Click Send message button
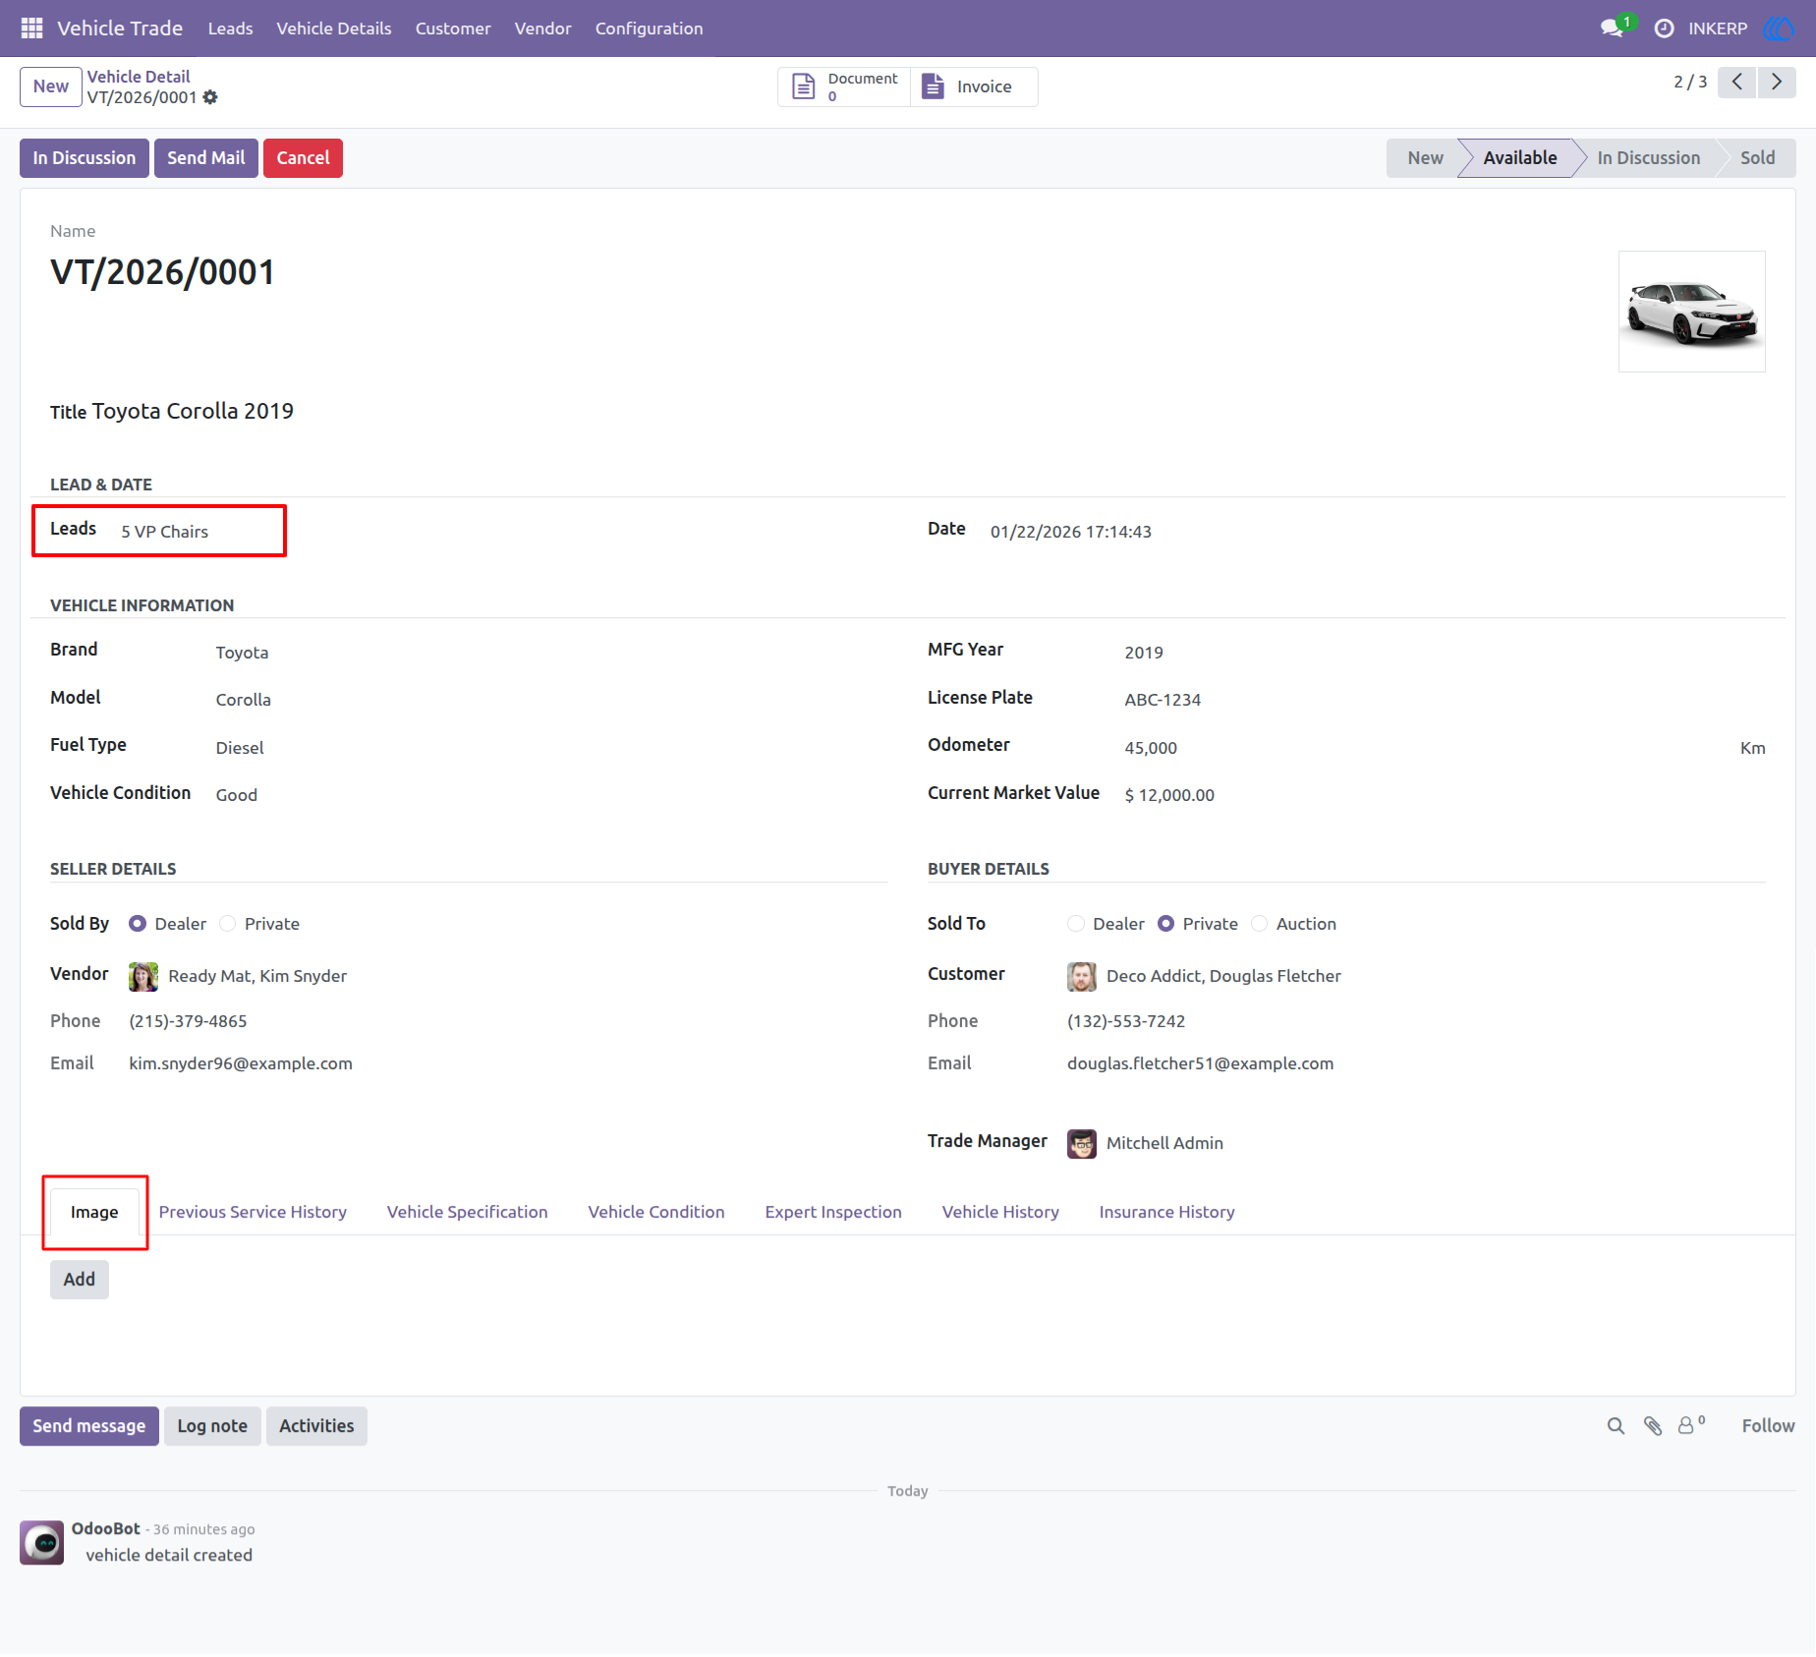Viewport: 1816px width, 1657px height. point(89,1426)
